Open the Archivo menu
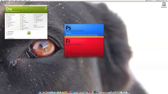 (x=12, y=1)
